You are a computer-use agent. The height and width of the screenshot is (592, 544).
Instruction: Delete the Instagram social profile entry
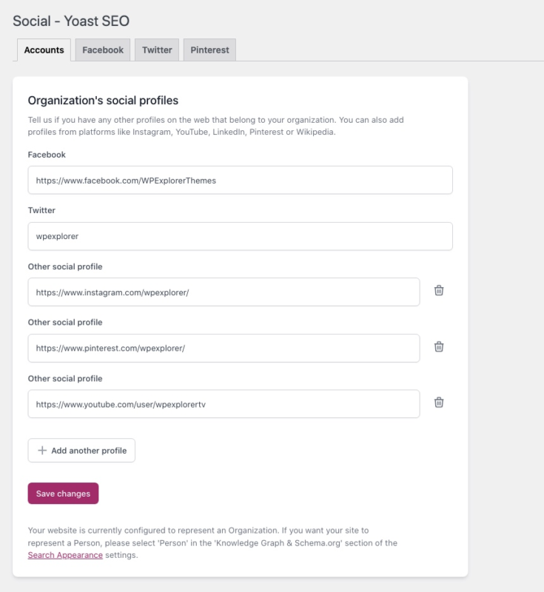pos(439,291)
